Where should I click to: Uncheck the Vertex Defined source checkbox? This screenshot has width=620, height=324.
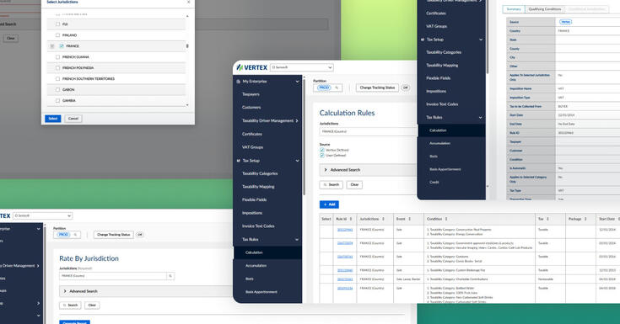pyautogui.click(x=322, y=150)
